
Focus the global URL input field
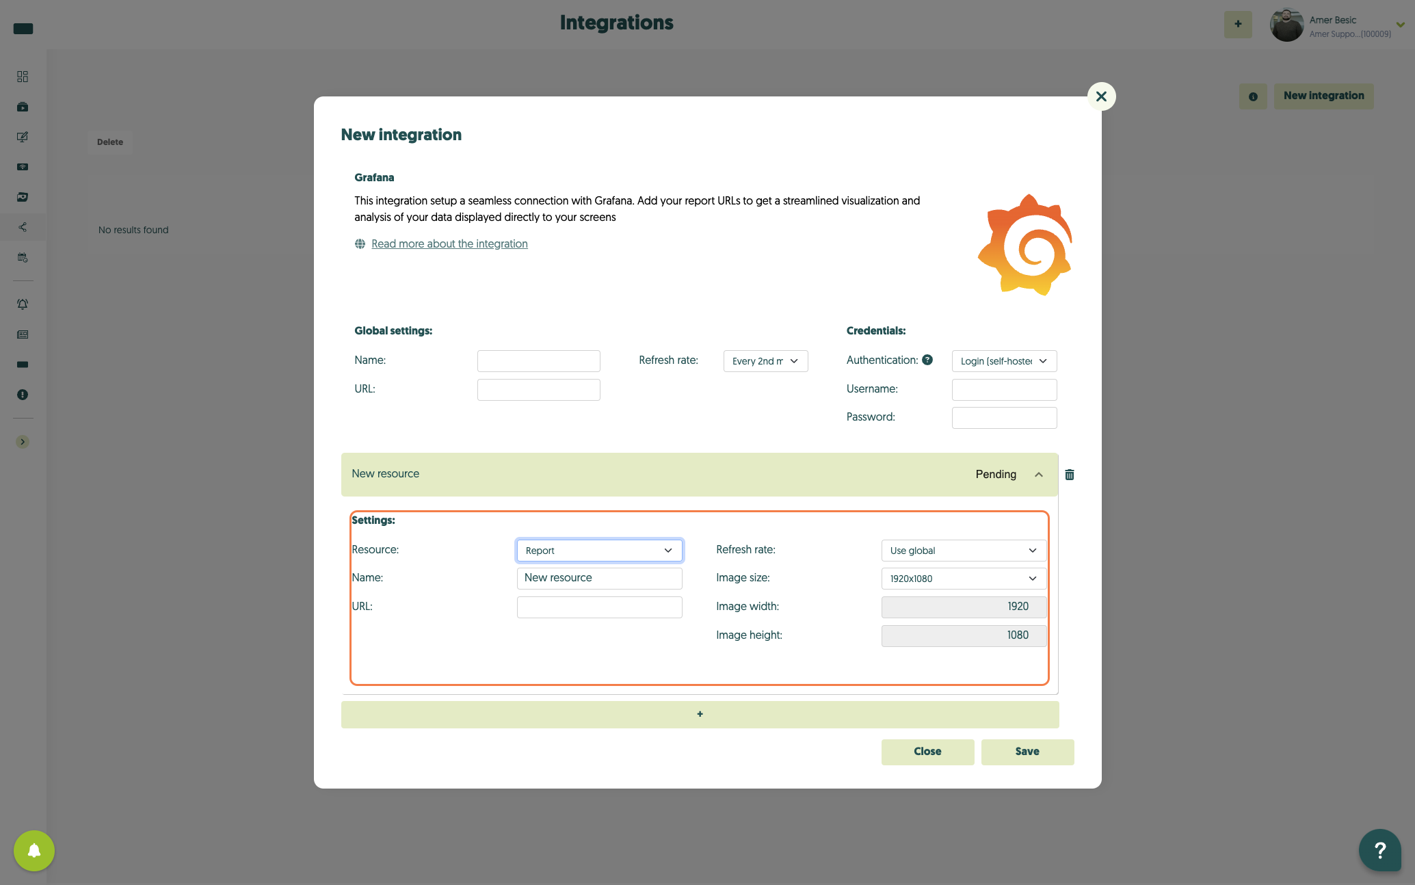538,390
